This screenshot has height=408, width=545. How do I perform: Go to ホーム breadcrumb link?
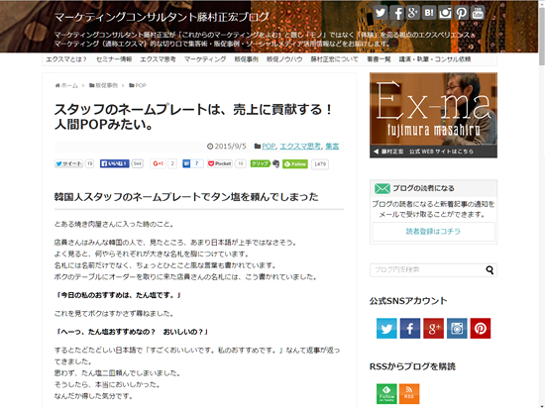(69, 85)
